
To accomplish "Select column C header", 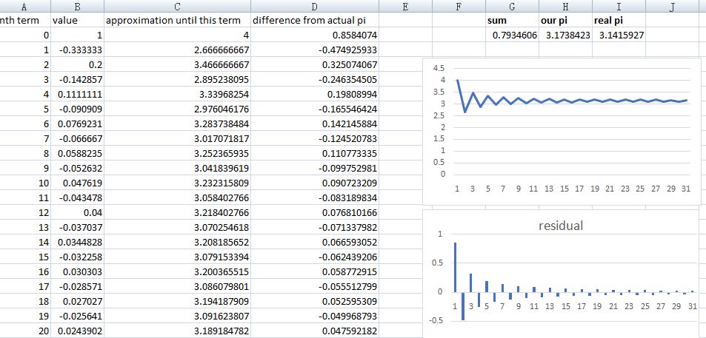I will coord(176,7).
